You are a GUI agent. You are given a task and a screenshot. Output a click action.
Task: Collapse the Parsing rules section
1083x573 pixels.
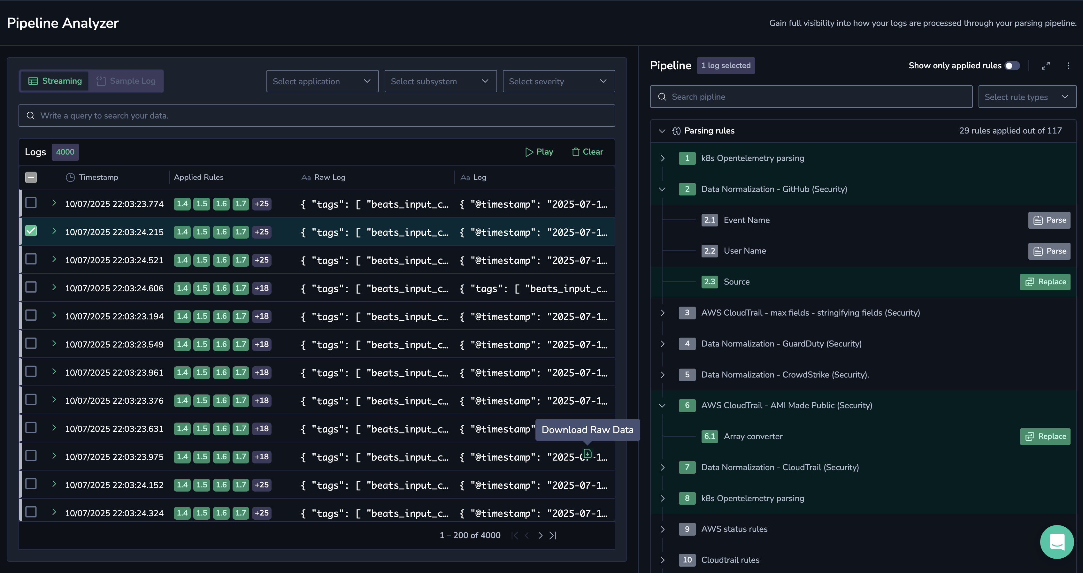pyautogui.click(x=662, y=131)
